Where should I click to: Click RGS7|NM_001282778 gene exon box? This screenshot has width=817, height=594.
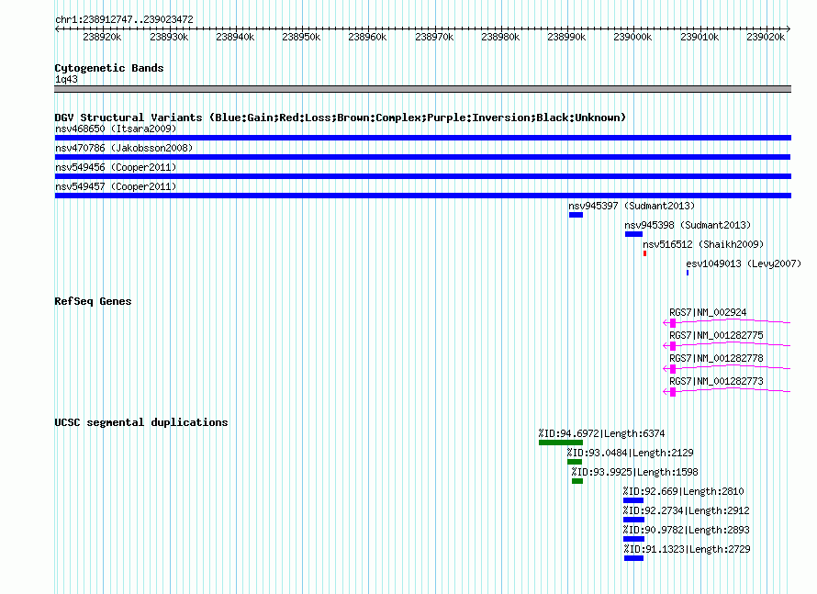coord(673,369)
